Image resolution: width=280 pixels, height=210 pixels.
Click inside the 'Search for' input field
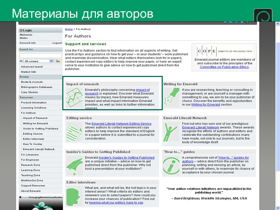[40, 55]
